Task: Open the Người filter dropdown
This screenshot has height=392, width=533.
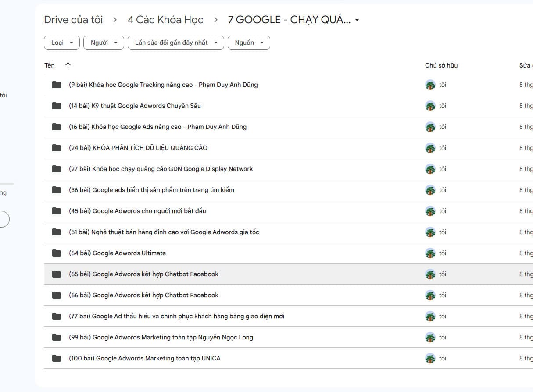Action: (x=104, y=43)
